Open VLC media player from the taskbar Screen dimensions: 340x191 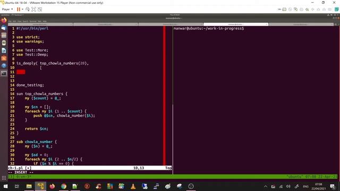point(133,186)
